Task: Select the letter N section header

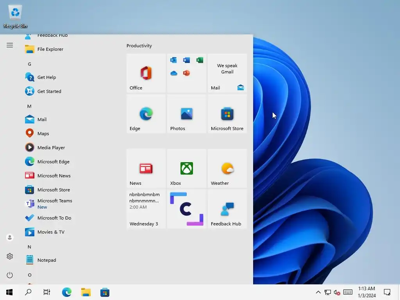Action: coord(30,247)
